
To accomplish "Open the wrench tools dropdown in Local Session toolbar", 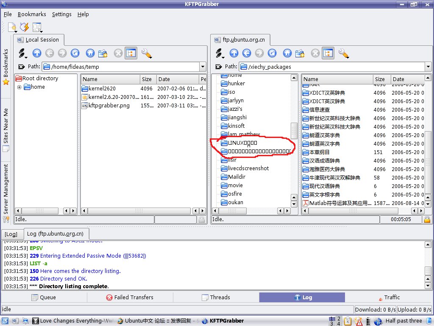I will click(x=147, y=53).
